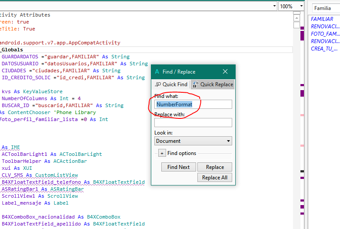Click ID_CREDITO_SOLIC variable name
340x229 pixels.
(26, 77)
